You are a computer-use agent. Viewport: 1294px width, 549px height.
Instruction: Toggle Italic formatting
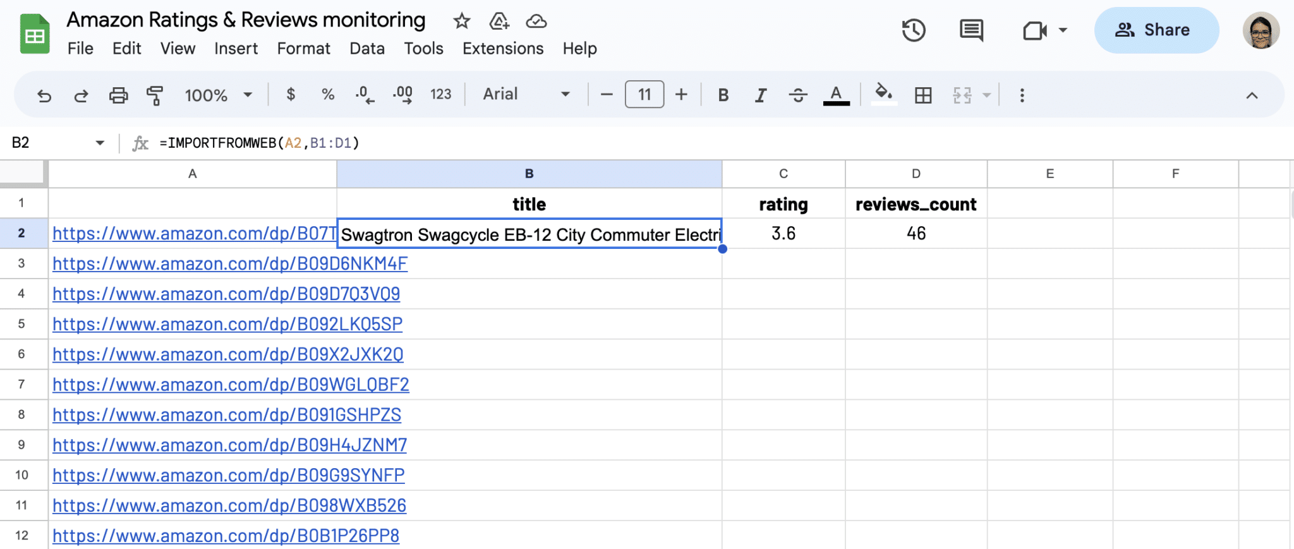pyautogui.click(x=761, y=95)
